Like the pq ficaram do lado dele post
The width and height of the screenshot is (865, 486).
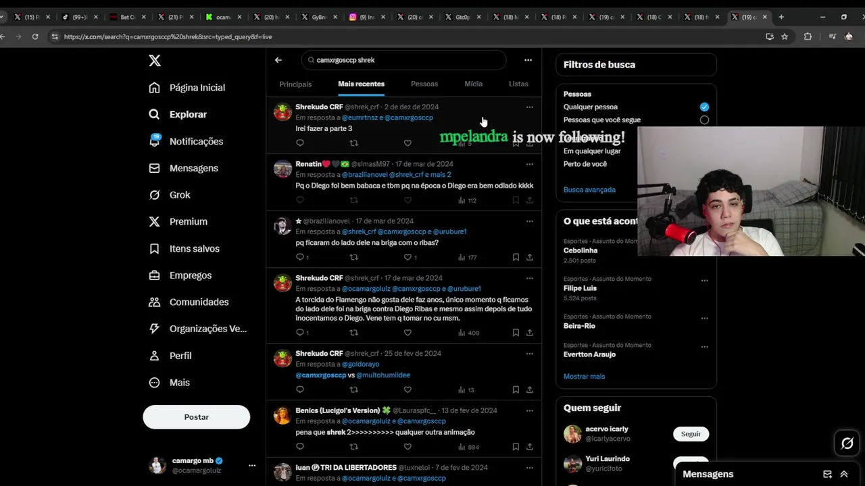tap(407, 257)
